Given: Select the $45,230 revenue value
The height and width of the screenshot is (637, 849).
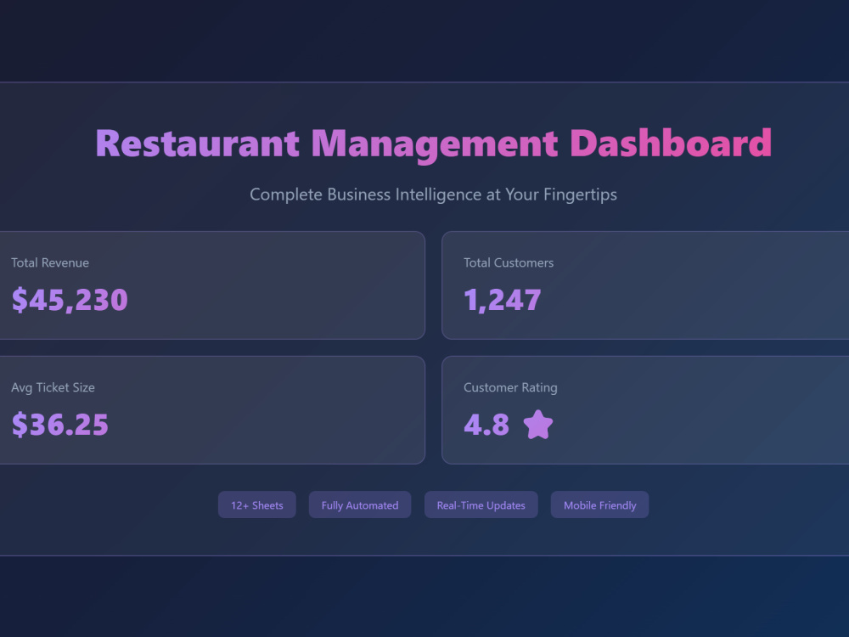Looking at the screenshot, I should pyautogui.click(x=70, y=300).
